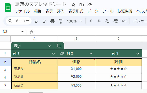Open the Google Sheets home icon
Viewport: 147px width, 93px height.
click(x=8, y=7)
